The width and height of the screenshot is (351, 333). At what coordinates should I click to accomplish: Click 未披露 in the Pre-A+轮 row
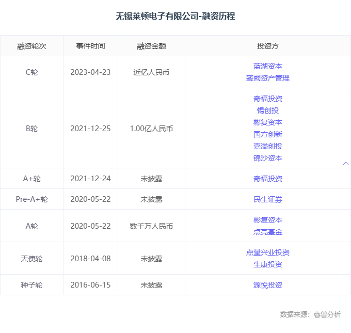[151, 199]
